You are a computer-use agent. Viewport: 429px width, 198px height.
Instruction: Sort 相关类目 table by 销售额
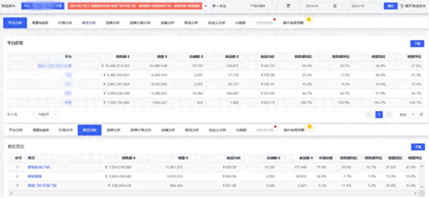point(134,158)
